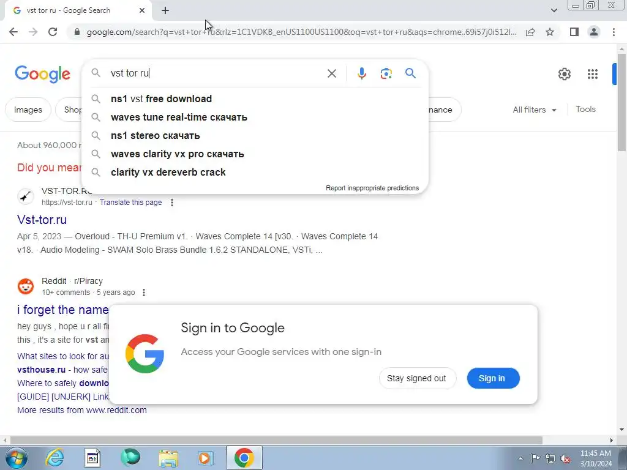Image resolution: width=627 pixels, height=470 pixels.
Task: Share this page from the address bar
Action: [530, 32]
